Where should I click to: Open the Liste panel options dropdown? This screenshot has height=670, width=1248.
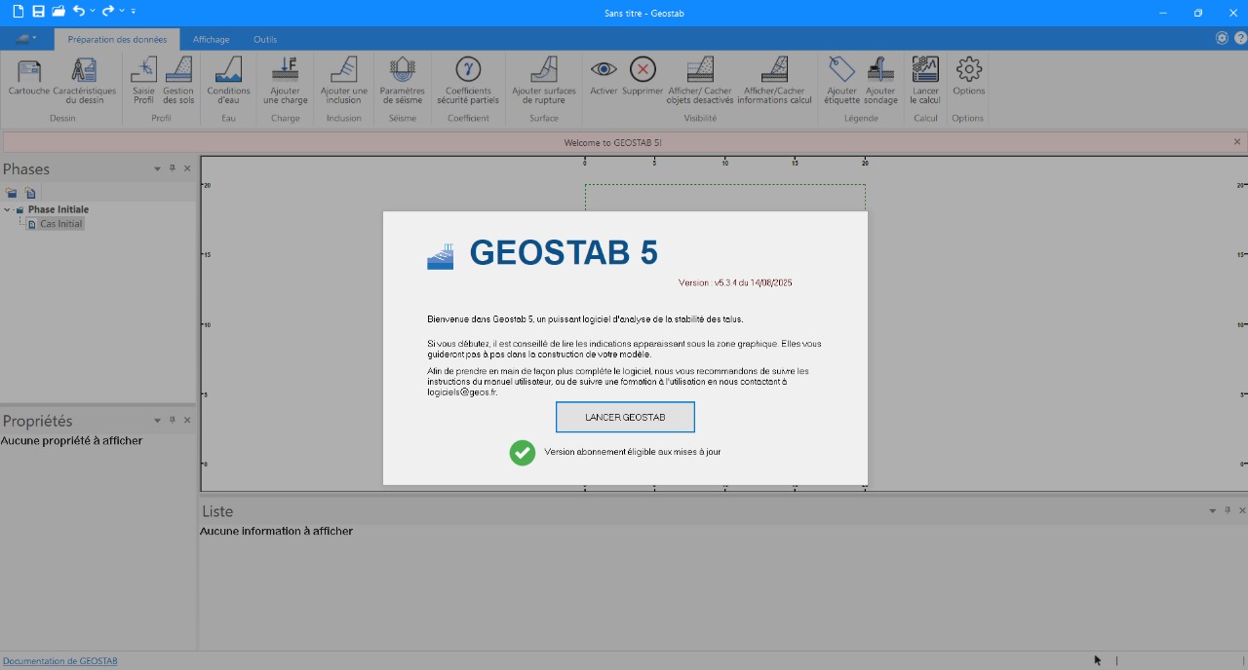(x=1213, y=510)
